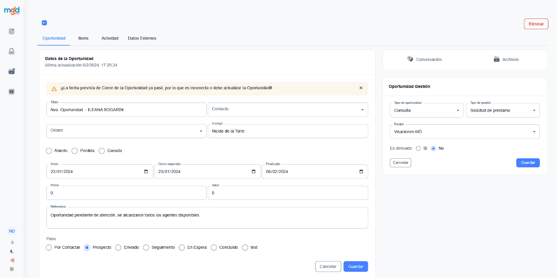The height and width of the screenshot is (278, 557).
Task: Open the book icon in the sidebar
Action: click(12, 91)
